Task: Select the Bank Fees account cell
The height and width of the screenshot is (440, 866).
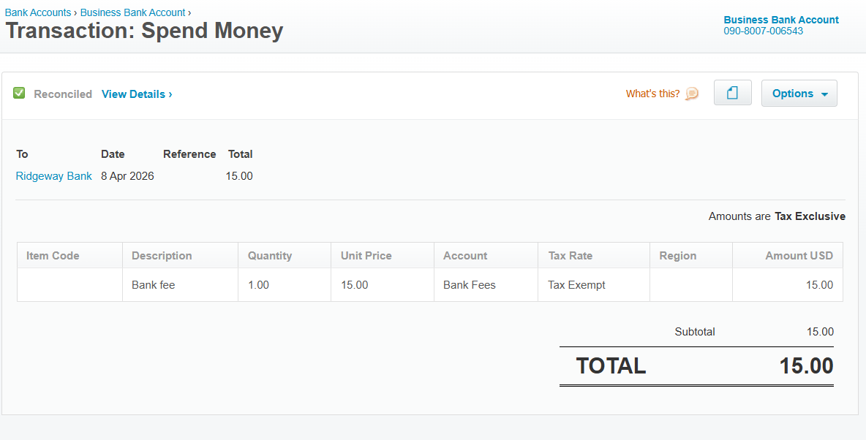Action: click(x=486, y=285)
